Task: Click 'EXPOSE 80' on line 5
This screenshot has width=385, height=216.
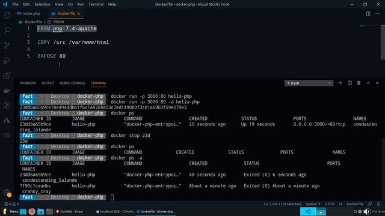Action: (52, 56)
